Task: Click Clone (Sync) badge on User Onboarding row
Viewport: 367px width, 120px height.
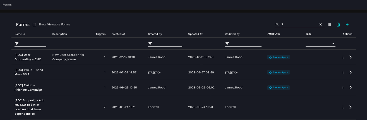Action: tap(279, 57)
